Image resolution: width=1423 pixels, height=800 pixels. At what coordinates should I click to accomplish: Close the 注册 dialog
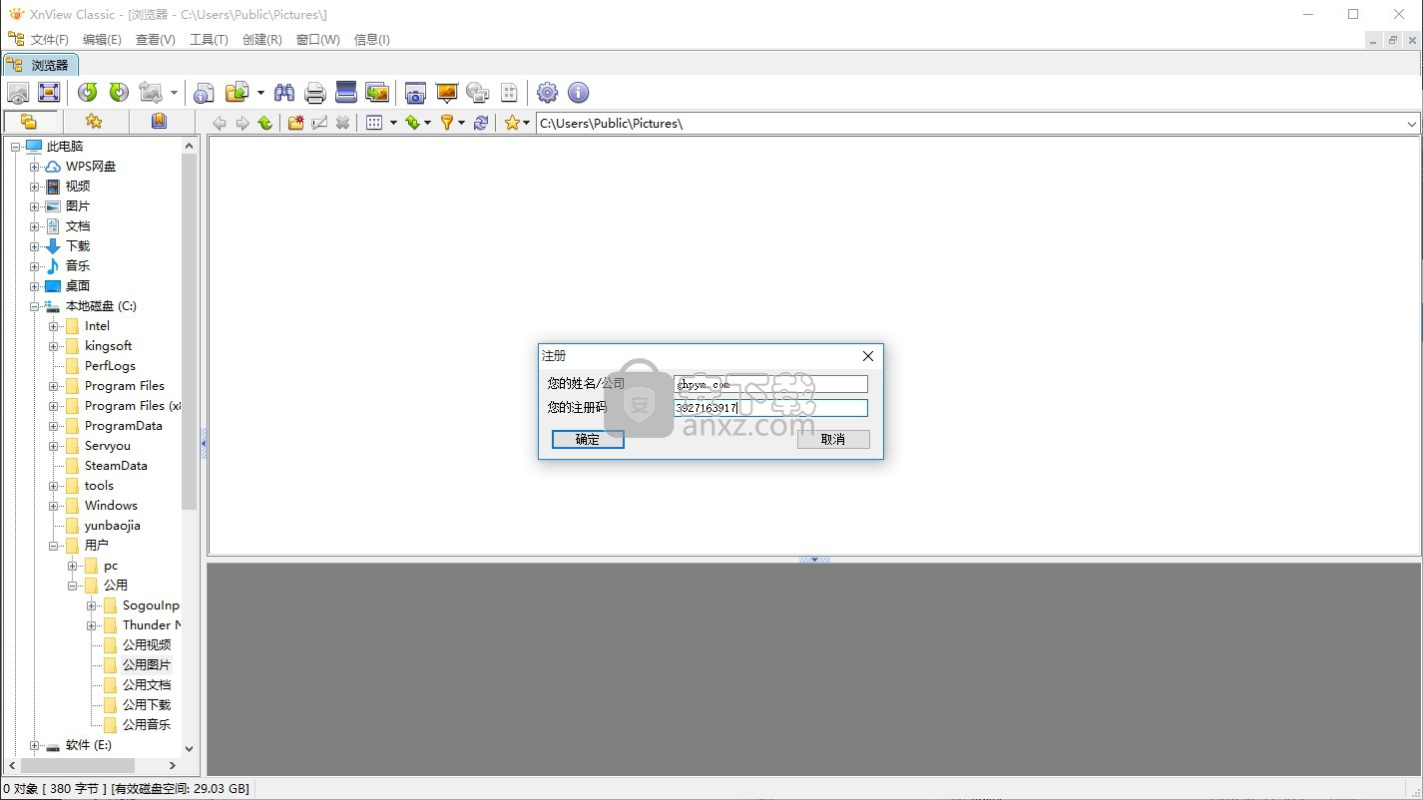pyautogui.click(x=867, y=356)
